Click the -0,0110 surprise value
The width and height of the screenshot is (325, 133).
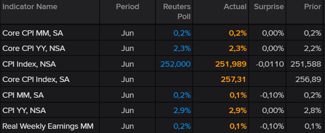click(270, 64)
